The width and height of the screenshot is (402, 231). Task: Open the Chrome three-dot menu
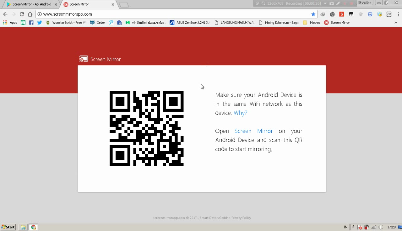point(398,14)
